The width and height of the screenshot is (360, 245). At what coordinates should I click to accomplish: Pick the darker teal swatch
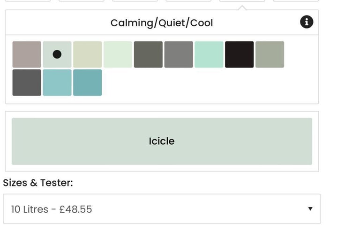(88, 82)
